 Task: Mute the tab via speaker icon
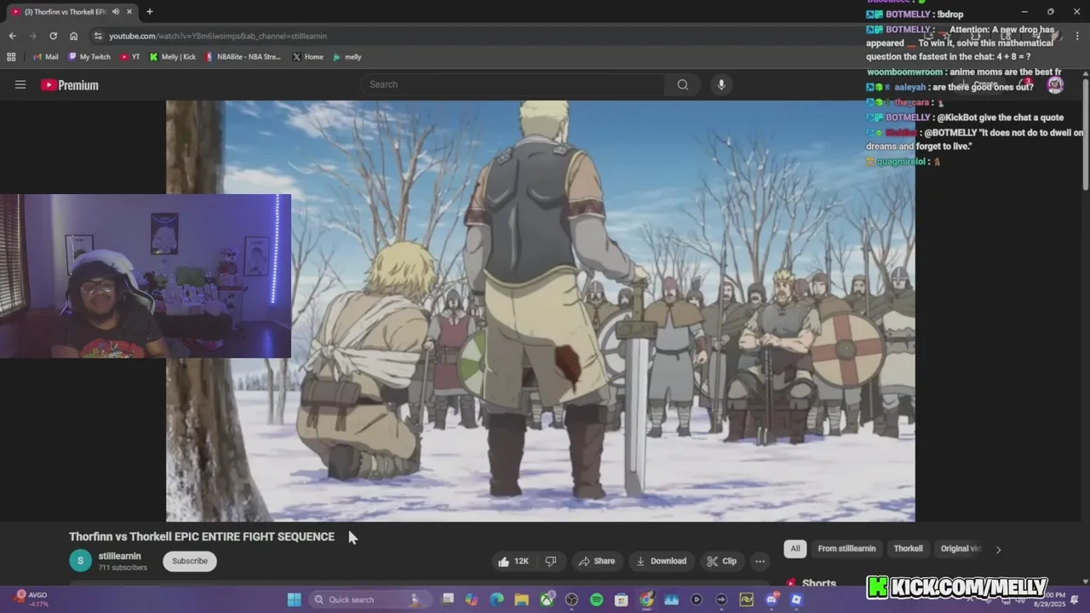tap(115, 12)
